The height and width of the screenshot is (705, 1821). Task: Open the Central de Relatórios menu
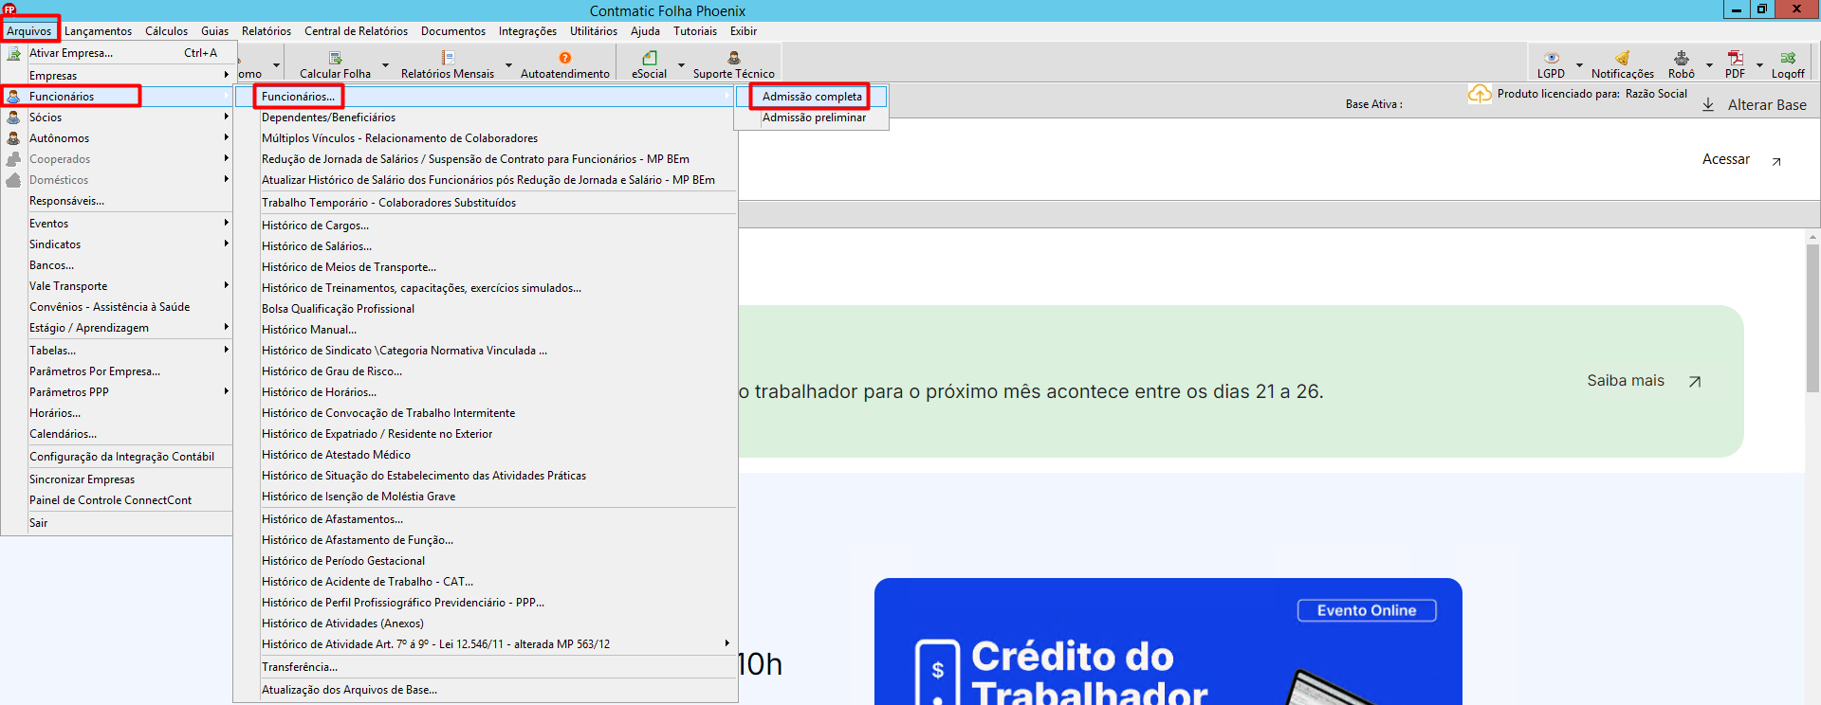coord(357,31)
